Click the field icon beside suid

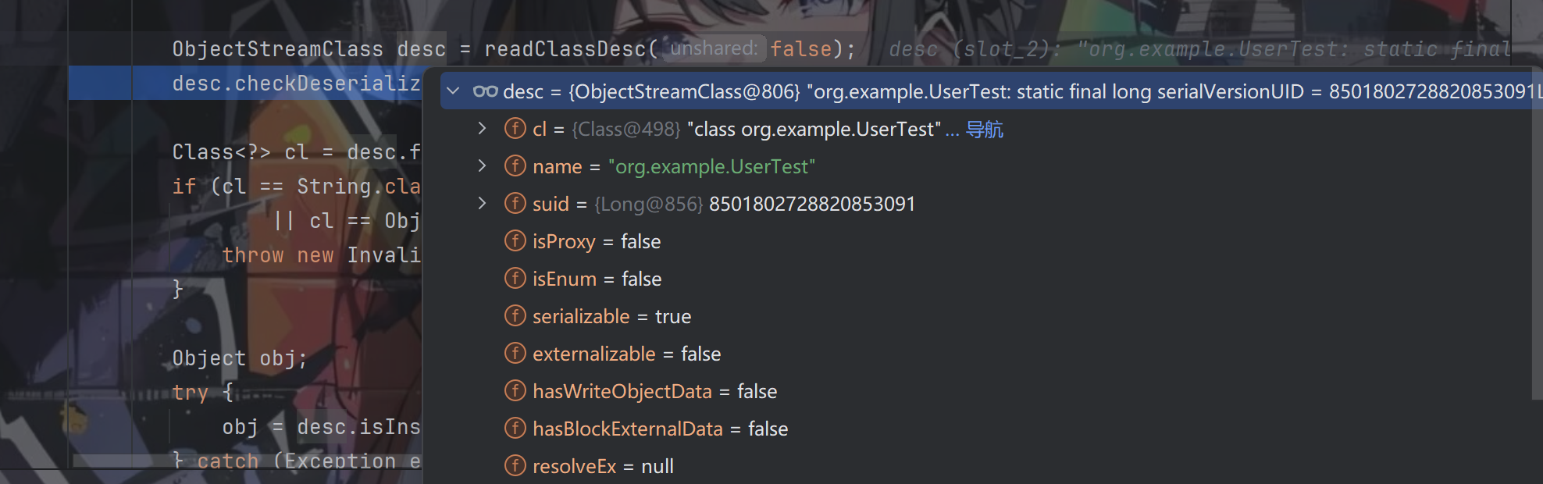[x=515, y=204]
